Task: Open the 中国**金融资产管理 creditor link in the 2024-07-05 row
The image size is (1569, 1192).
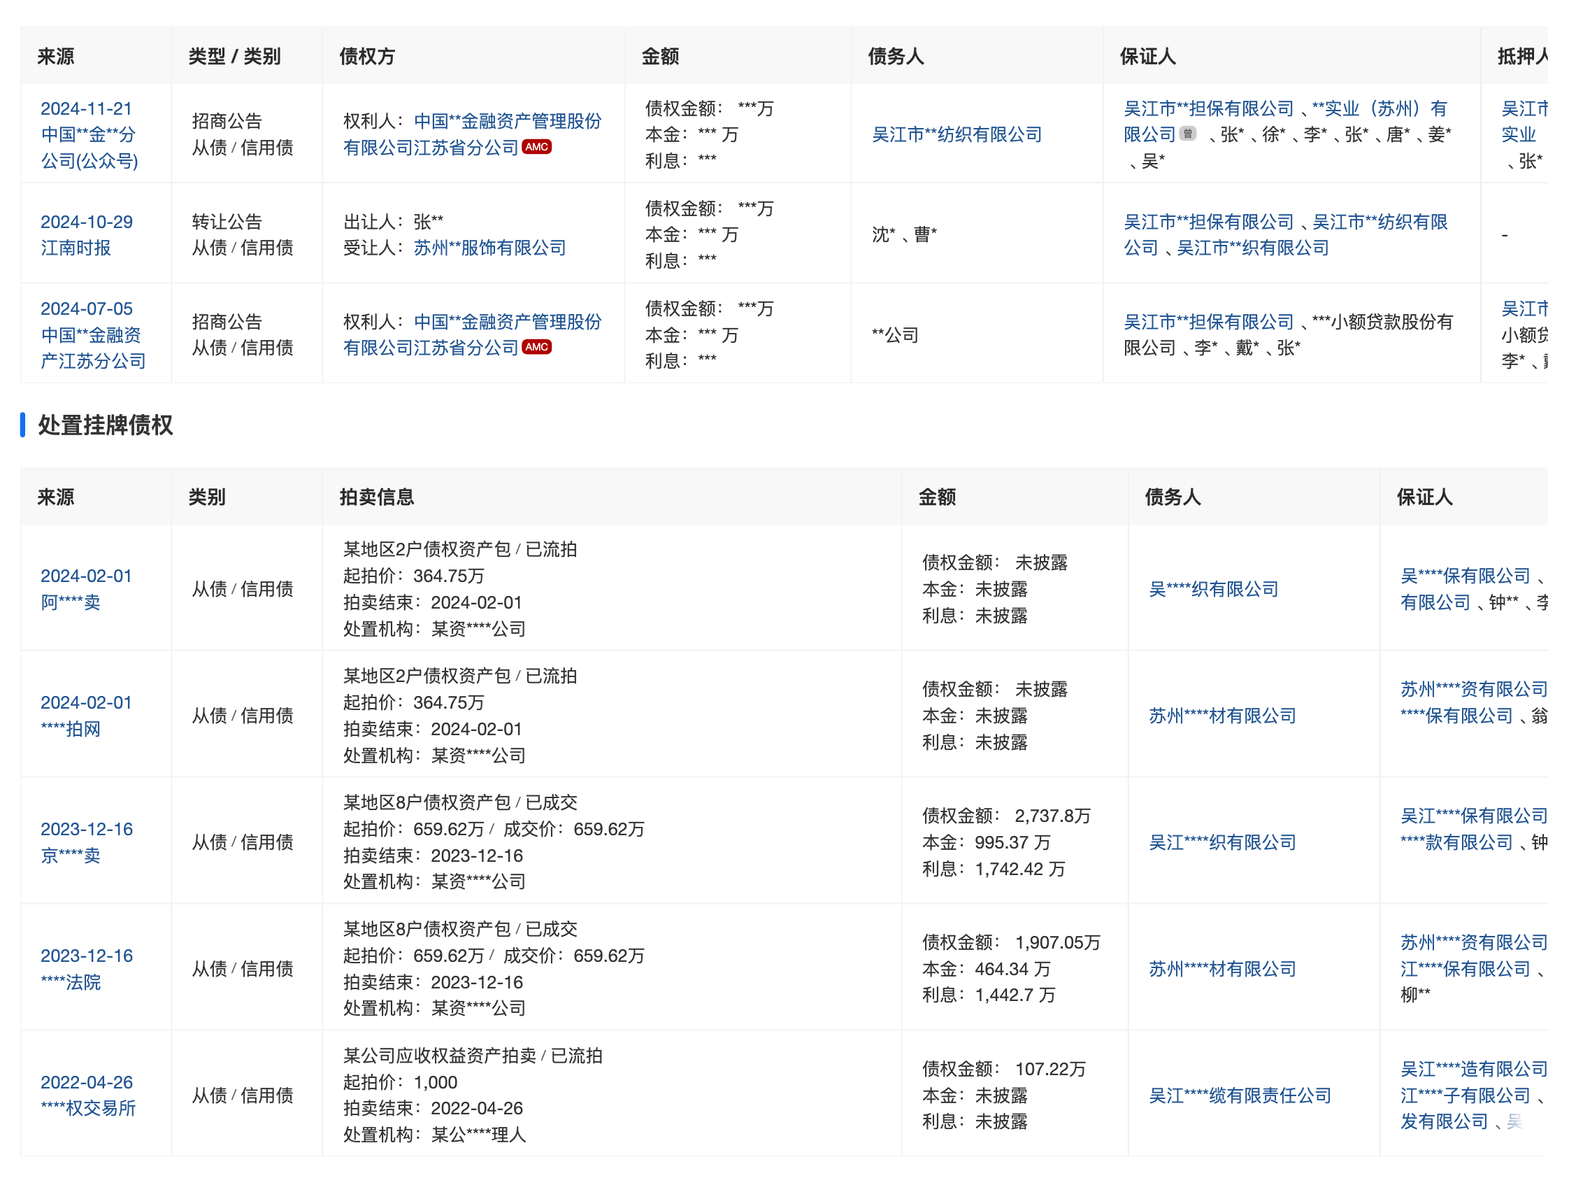Action: tap(473, 334)
